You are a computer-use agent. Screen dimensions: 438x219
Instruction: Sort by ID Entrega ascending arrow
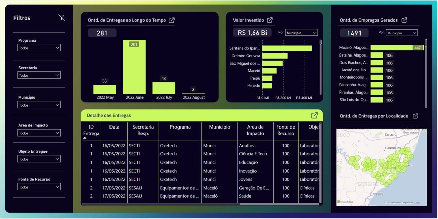85,138
